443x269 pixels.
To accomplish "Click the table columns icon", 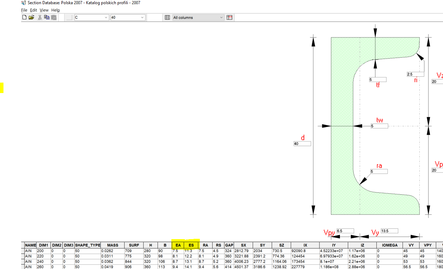I will click(167, 17).
